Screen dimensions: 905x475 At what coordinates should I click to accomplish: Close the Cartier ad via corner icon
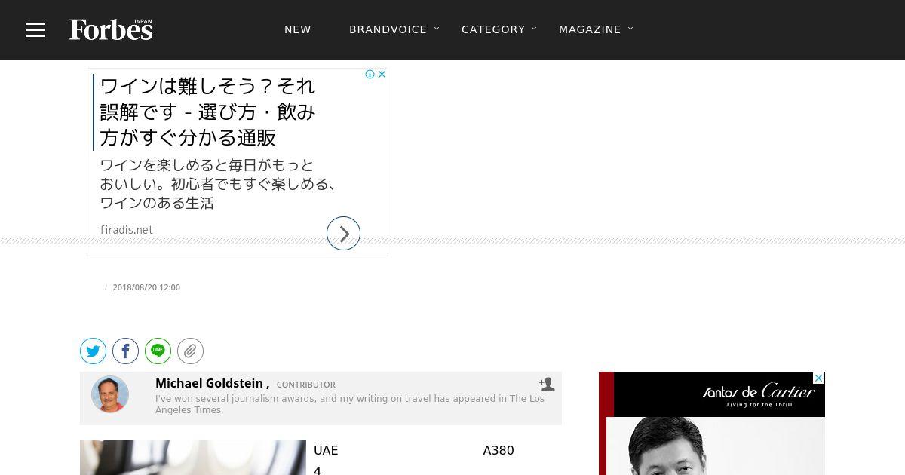pyautogui.click(x=818, y=378)
